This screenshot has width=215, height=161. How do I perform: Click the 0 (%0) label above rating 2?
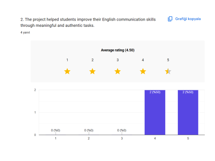(89, 130)
